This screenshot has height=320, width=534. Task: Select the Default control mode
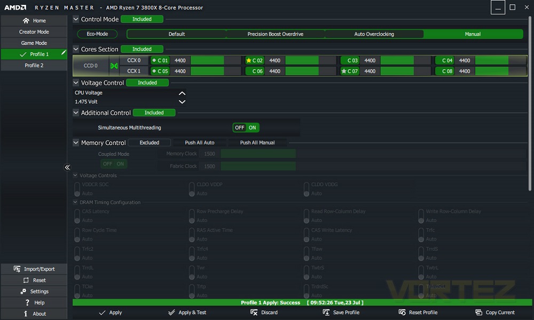point(177,34)
